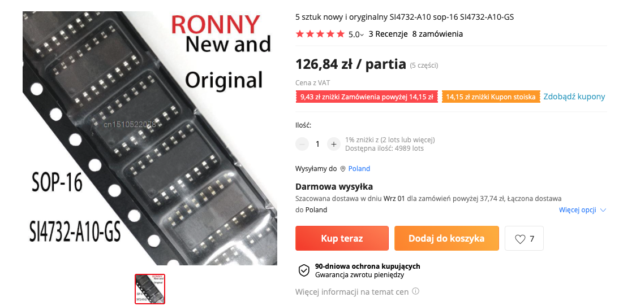619x306 pixels.
Task: Click the buyer protection shield icon
Action: [x=304, y=270]
